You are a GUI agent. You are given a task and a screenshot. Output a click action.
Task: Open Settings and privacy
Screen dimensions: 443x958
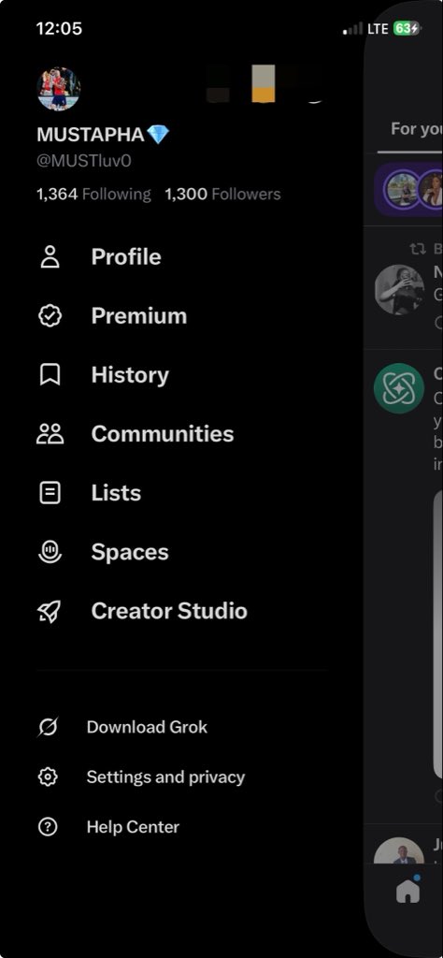(x=165, y=777)
